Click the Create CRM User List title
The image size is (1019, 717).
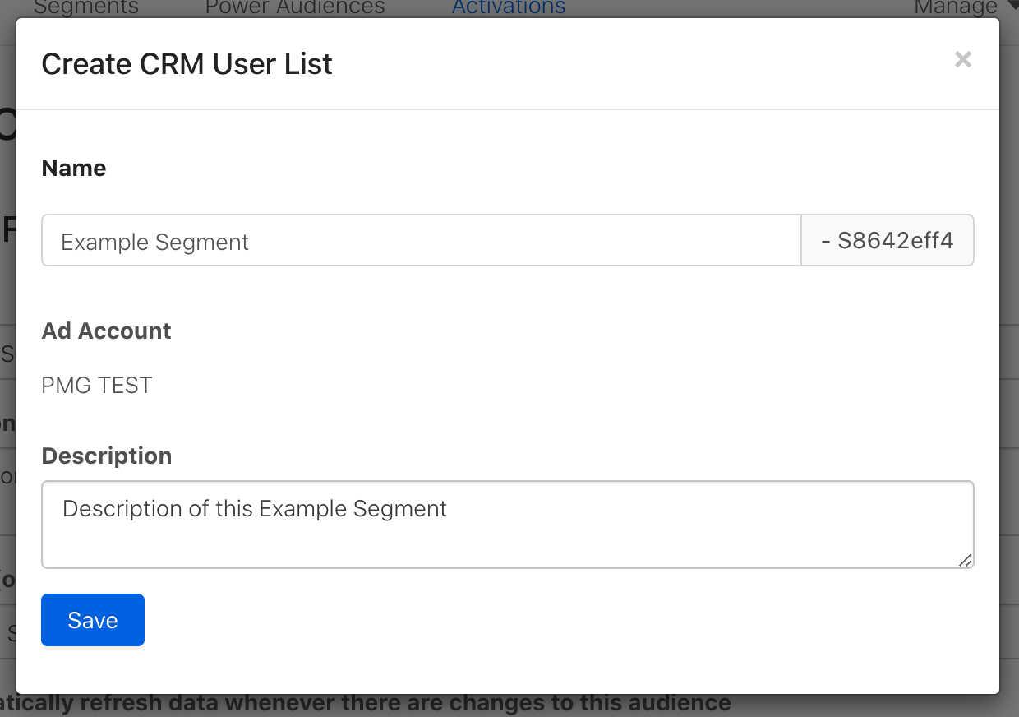point(187,64)
